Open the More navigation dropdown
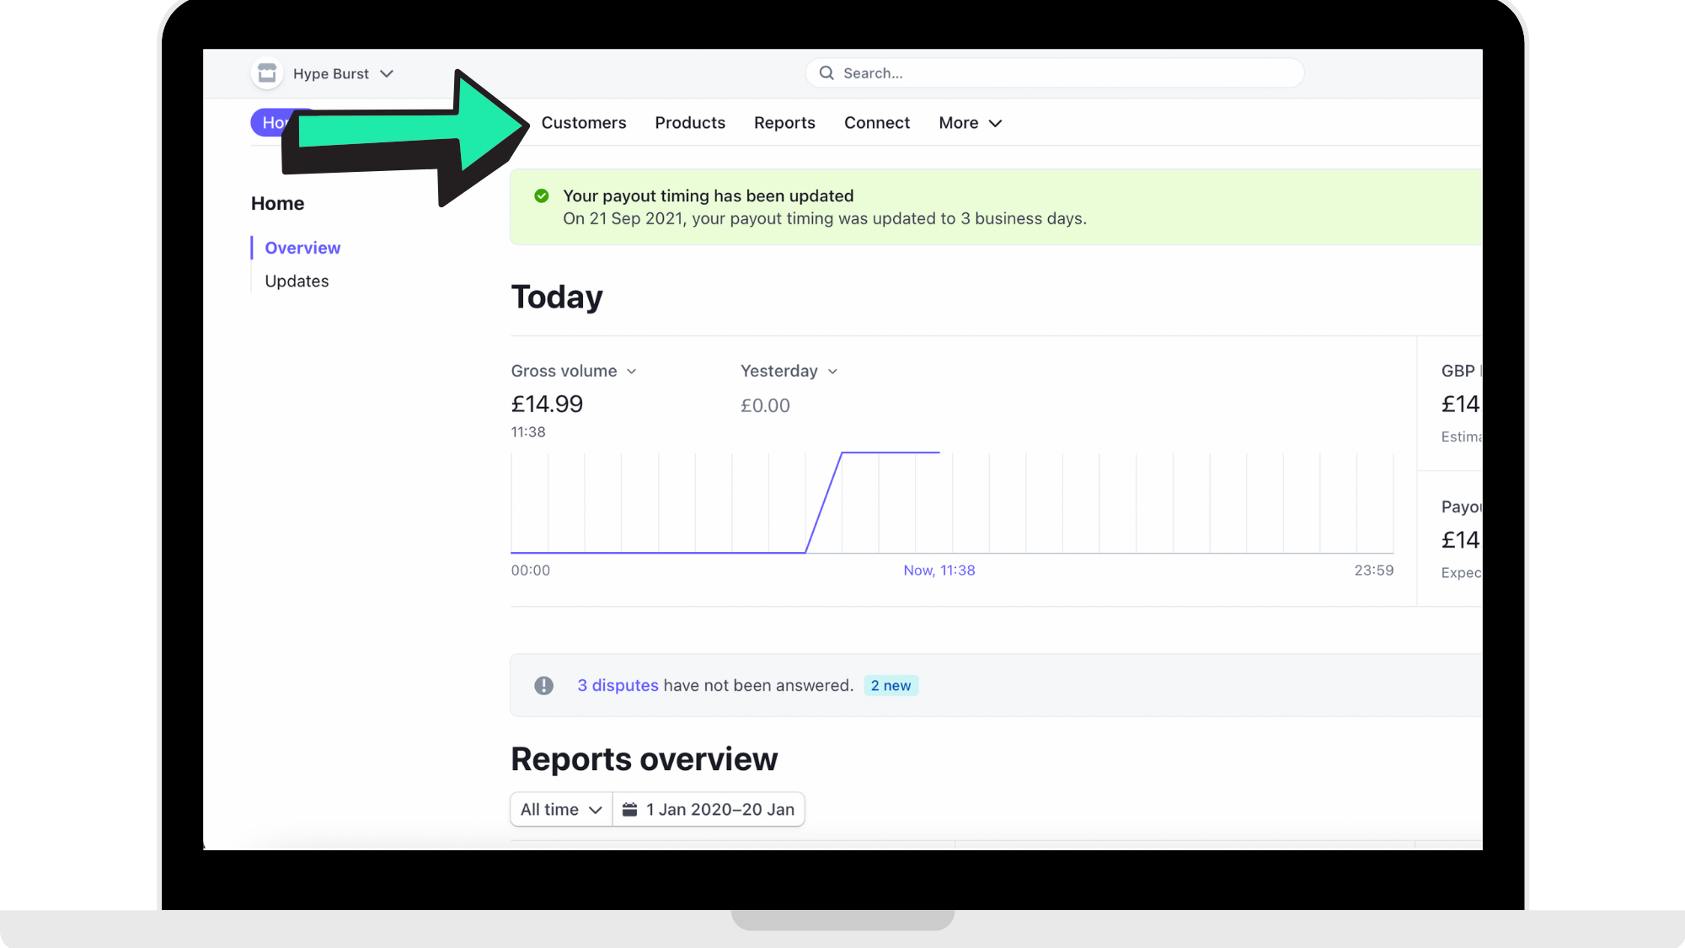Image resolution: width=1685 pixels, height=948 pixels. pyautogui.click(x=970, y=123)
